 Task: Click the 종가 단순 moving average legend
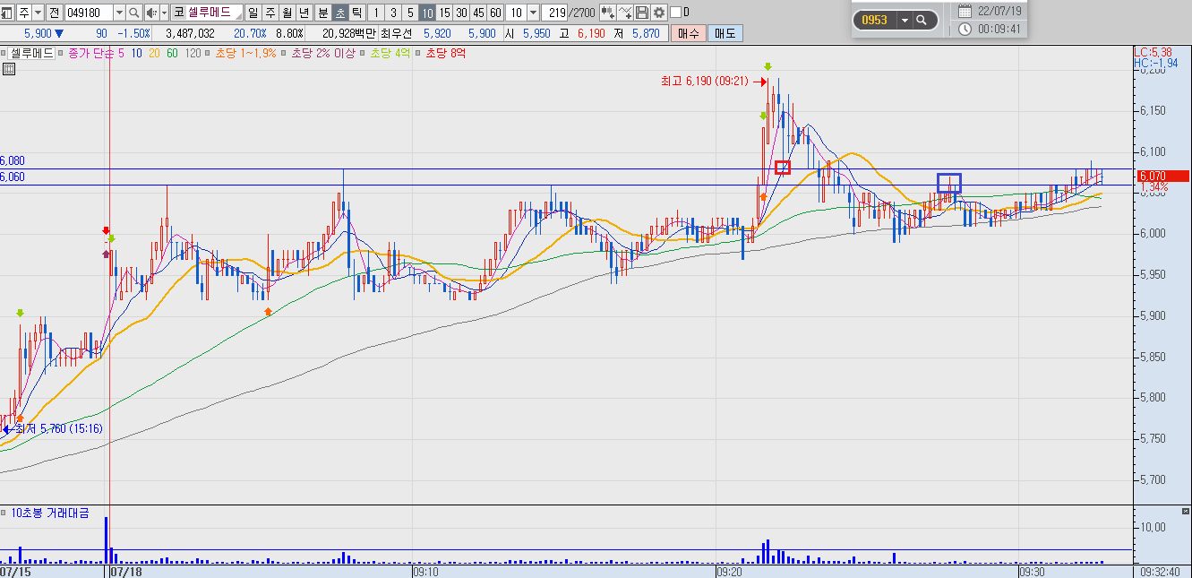pos(92,53)
